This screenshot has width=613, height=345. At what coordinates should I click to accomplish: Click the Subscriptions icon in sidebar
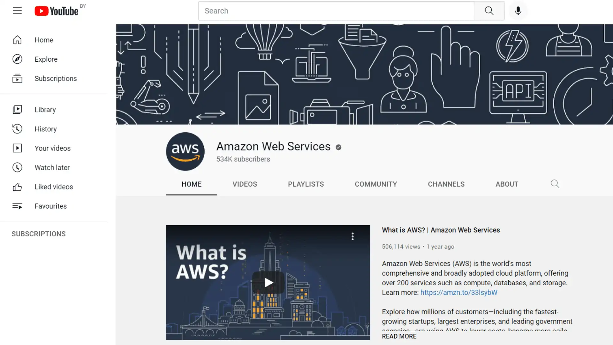click(17, 78)
